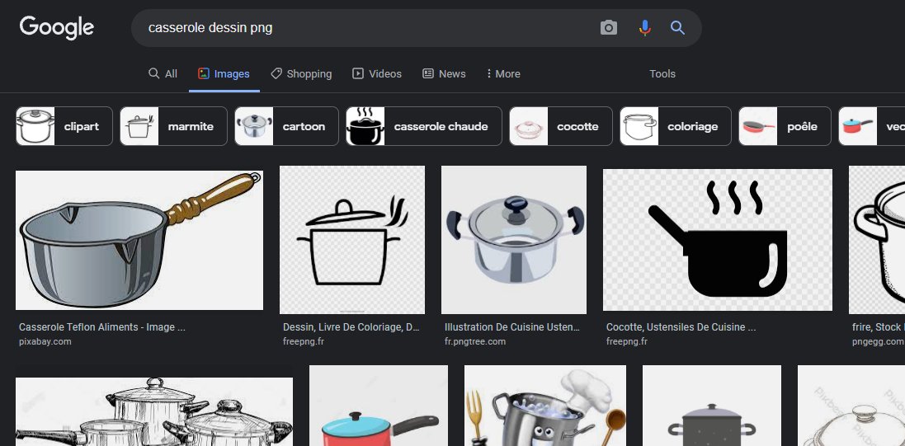Select the Images tab
This screenshot has width=905, height=446.
tap(224, 74)
